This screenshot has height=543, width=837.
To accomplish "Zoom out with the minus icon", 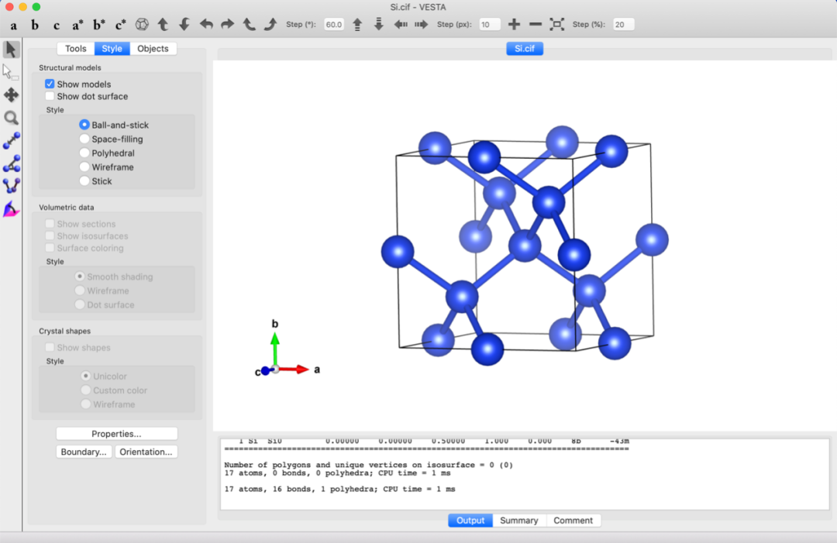I will tap(536, 25).
